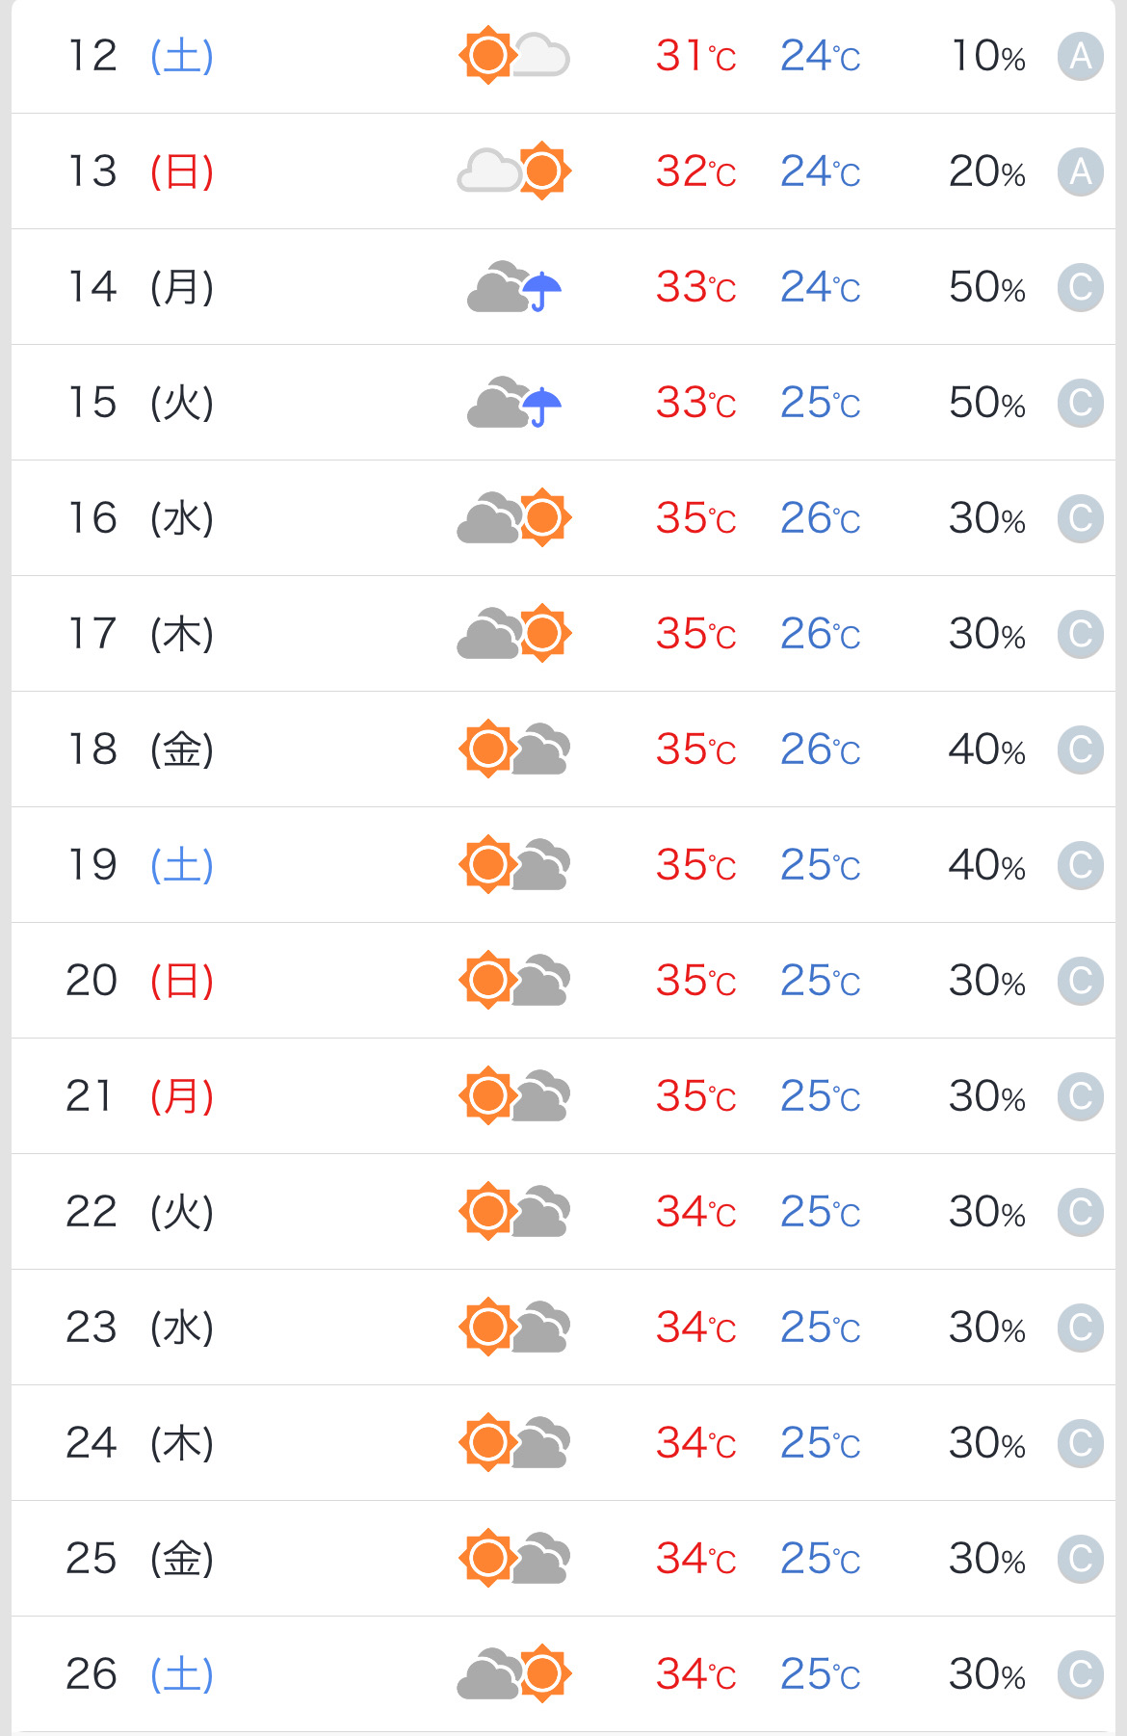
Task: Tap the 40% precipitation value on day 18
Action: [x=987, y=750]
